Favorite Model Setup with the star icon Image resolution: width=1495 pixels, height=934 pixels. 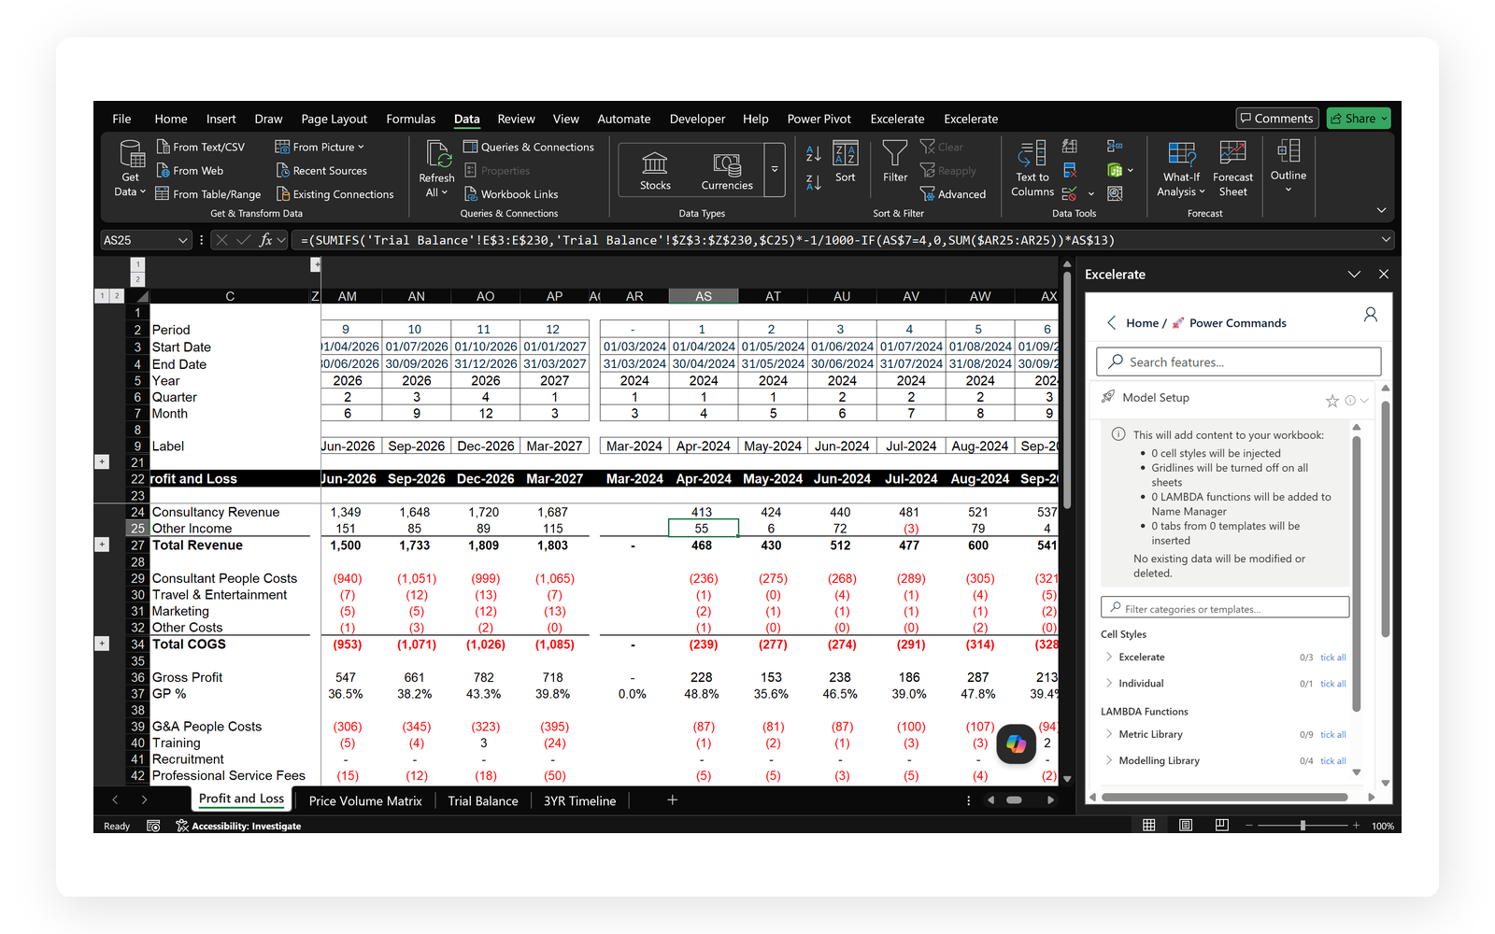point(1331,401)
